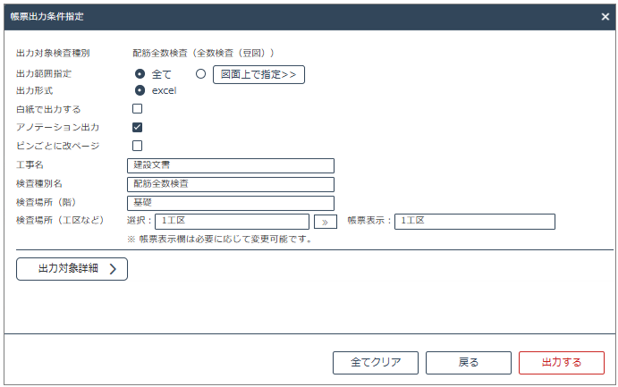This screenshot has height=387, width=618.
Task: Open the 図面上で指定>> button
Action: [258, 74]
